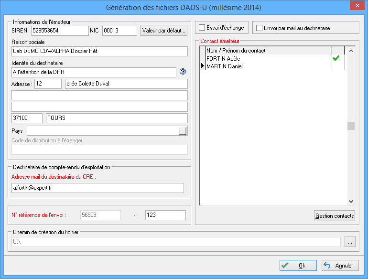Image resolution: width=368 pixels, height=279 pixels.
Task: Click the row pointer arrow beside MARTIN Daniel
Action: click(x=202, y=66)
